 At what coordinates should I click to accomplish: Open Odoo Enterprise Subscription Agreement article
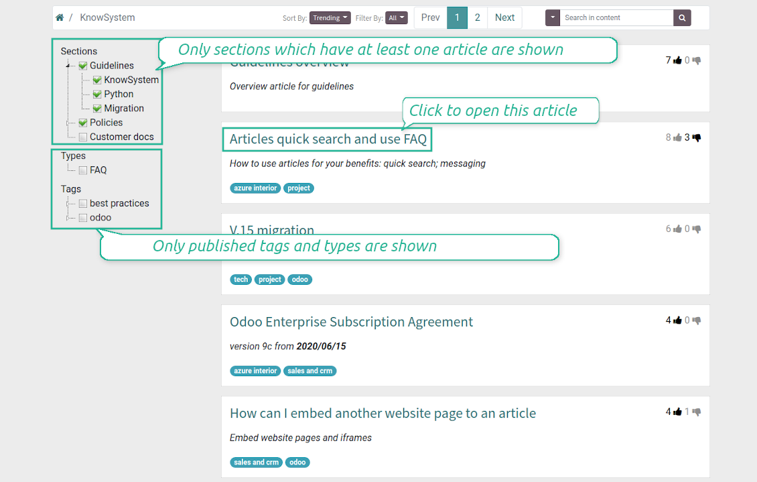click(351, 322)
